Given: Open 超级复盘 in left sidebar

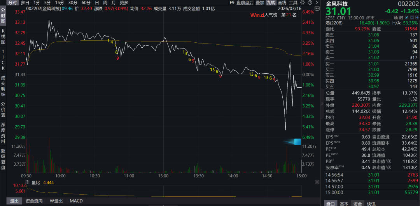Looking at the screenshot, I should [3, 159].
